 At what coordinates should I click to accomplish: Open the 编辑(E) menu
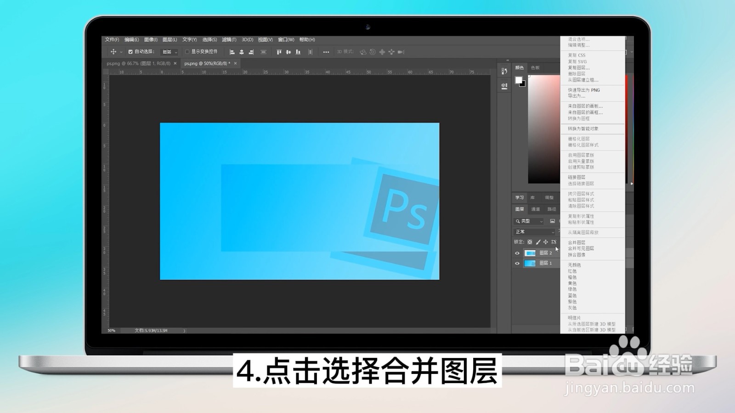pyautogui.click(x=131, y=39)
